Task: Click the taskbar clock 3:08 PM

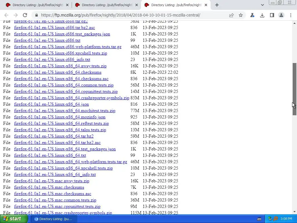Action: point(286,219)
